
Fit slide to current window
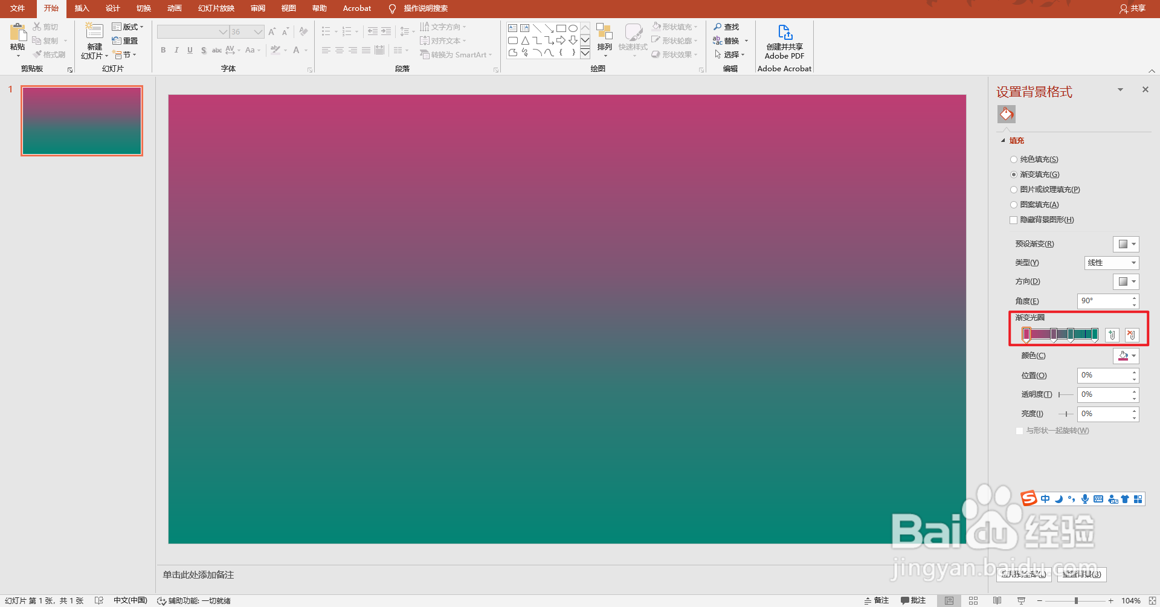pyautogui.click(x=1152, y=600)
